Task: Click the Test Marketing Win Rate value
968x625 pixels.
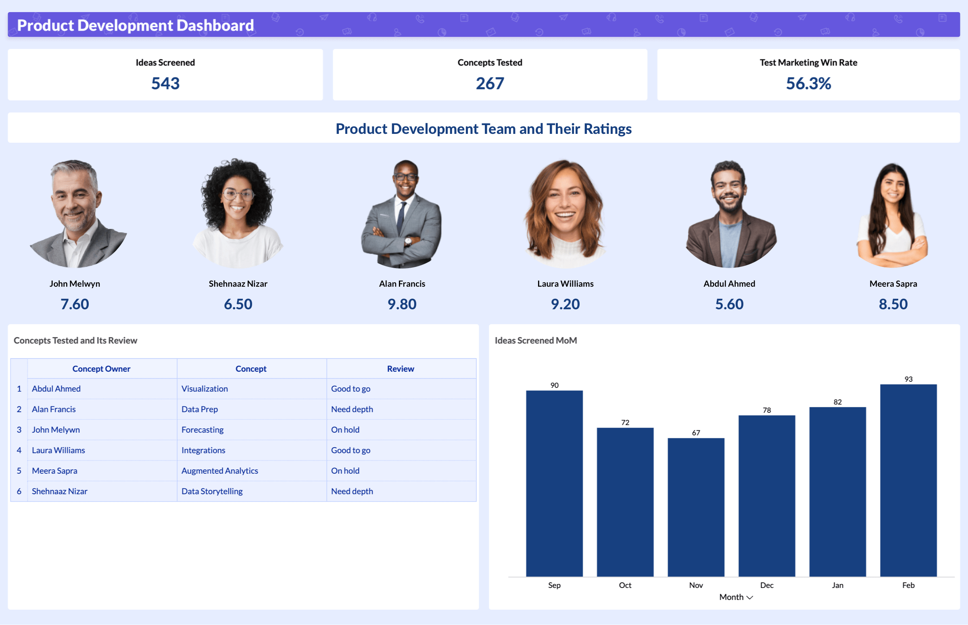Action: click(808, 83)
